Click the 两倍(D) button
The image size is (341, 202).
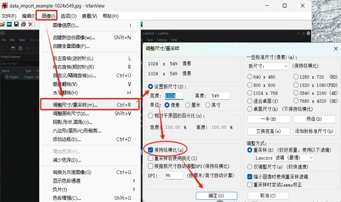point(314,119)
